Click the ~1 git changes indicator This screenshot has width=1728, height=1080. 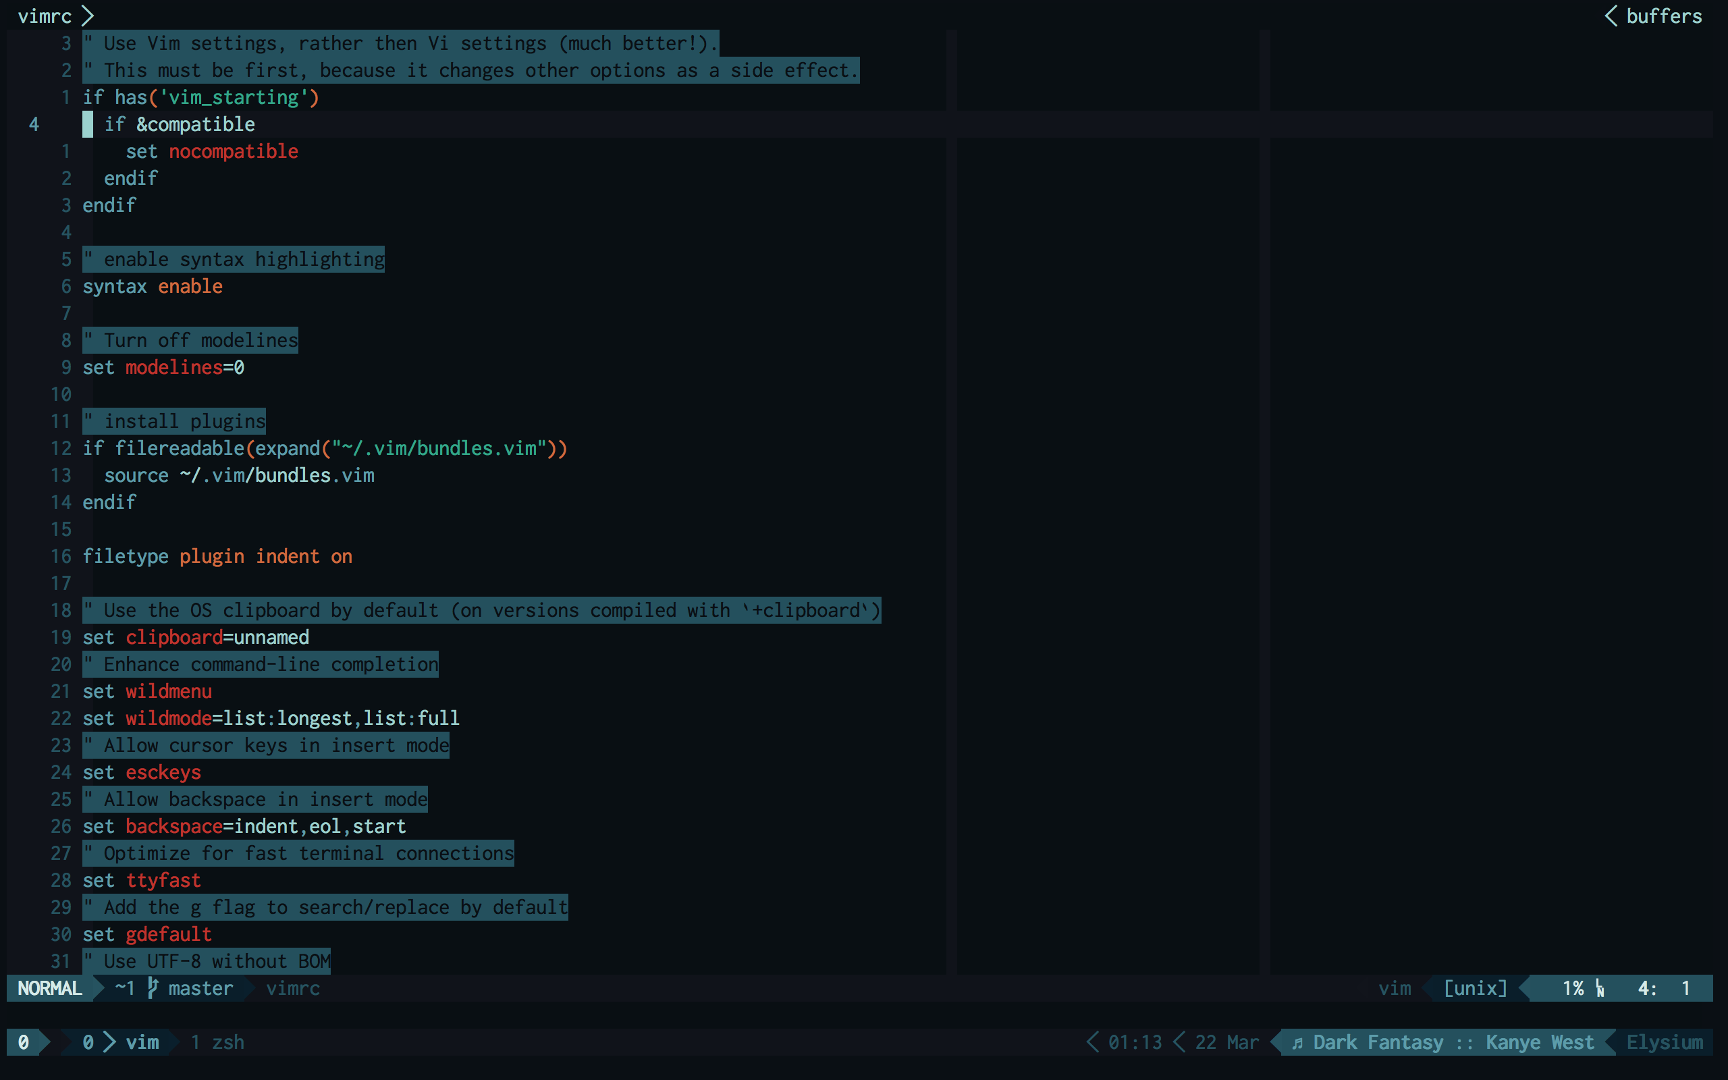[x=125, y=989]
